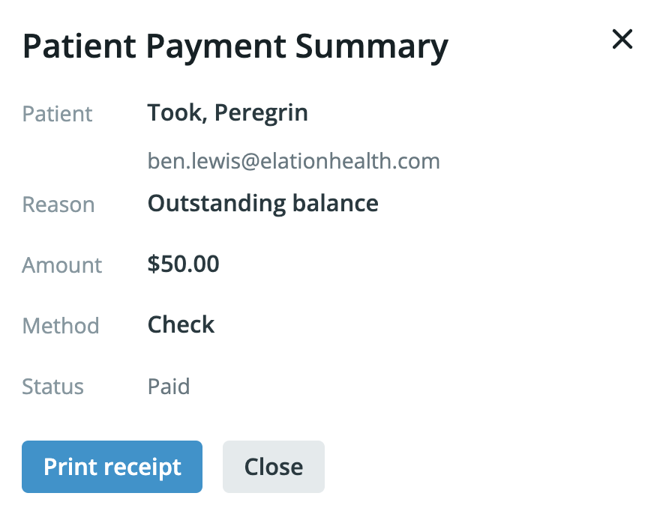Dismiss the dialog with the Close button
This screenshot has width=645, height=514.
point(273,467)
